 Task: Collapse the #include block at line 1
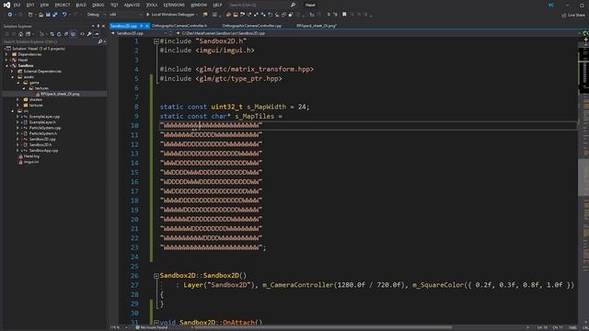click(156, 41)
